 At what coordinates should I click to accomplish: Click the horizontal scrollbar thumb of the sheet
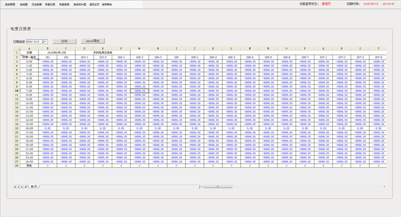pyautogui.click(x=218, y=187)
